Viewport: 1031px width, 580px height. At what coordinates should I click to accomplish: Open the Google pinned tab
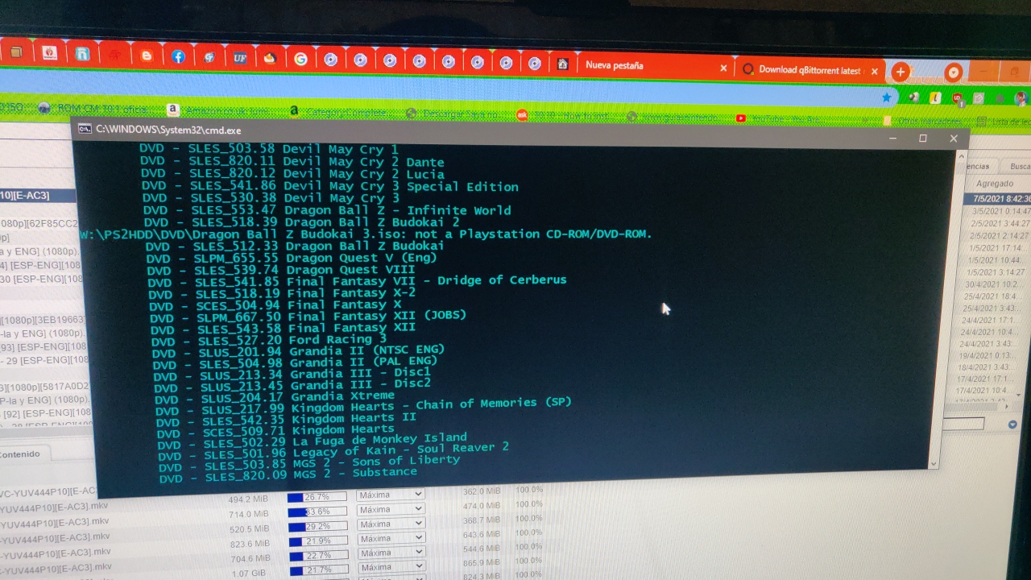(300, 59)
